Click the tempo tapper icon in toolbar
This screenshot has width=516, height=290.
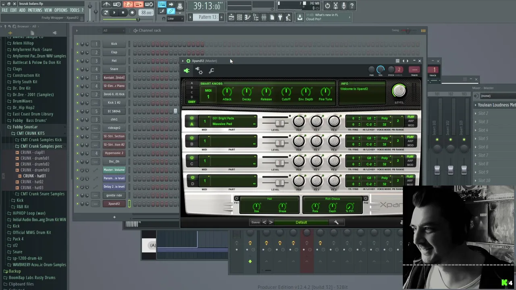(x=288, y=17)
